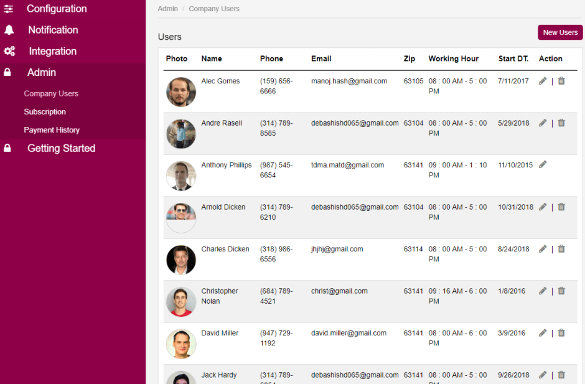The width and height of the screenshot is (585, 384).
Task: Click the name Jack Hardy
Action: tap(219, 375)
